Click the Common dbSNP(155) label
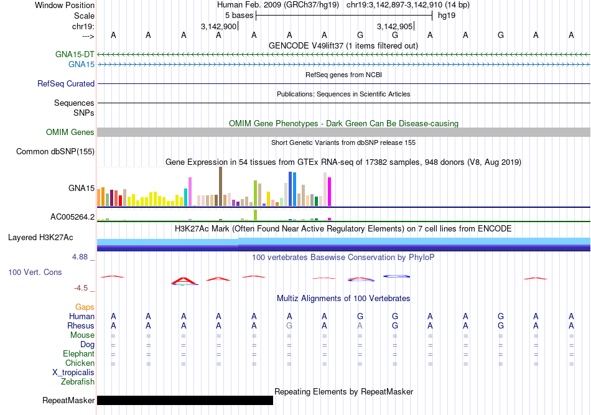This screenshot has width=591, height=415. click(x=55, y=152)
